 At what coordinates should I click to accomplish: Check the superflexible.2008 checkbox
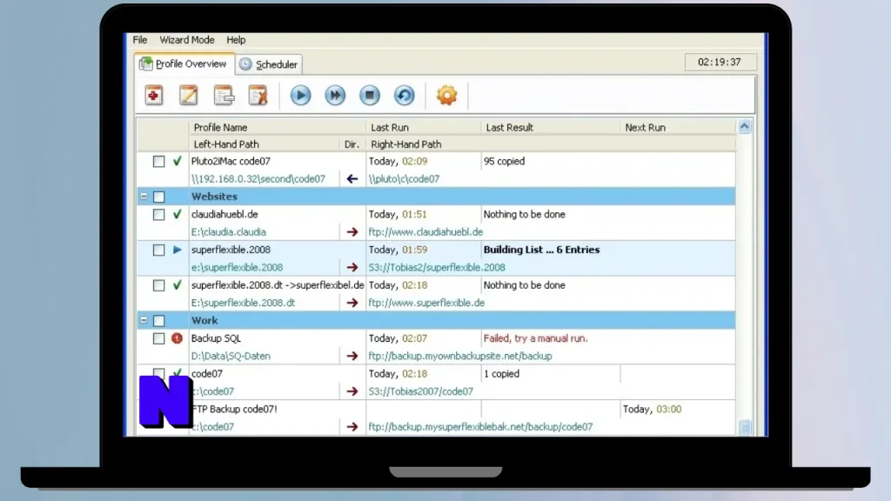[159, 250]
